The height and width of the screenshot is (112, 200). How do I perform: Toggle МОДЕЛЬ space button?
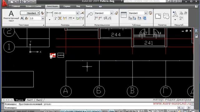[x=131, y=111]
